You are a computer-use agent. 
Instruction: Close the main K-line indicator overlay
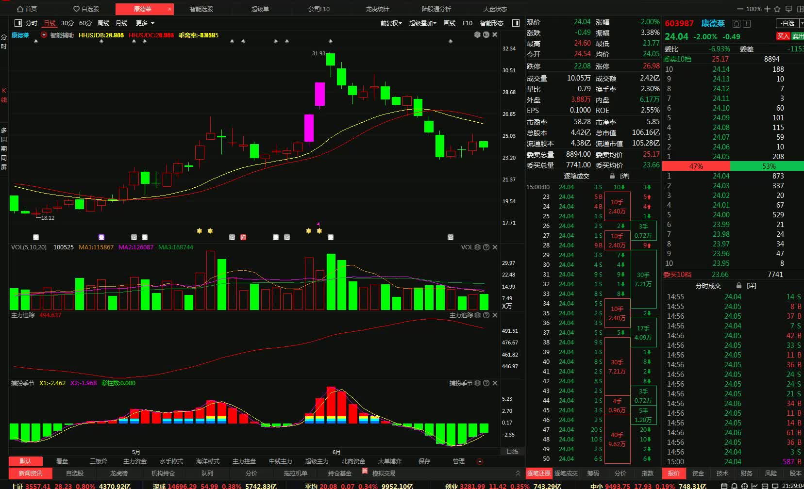click(x=495, y=34)
